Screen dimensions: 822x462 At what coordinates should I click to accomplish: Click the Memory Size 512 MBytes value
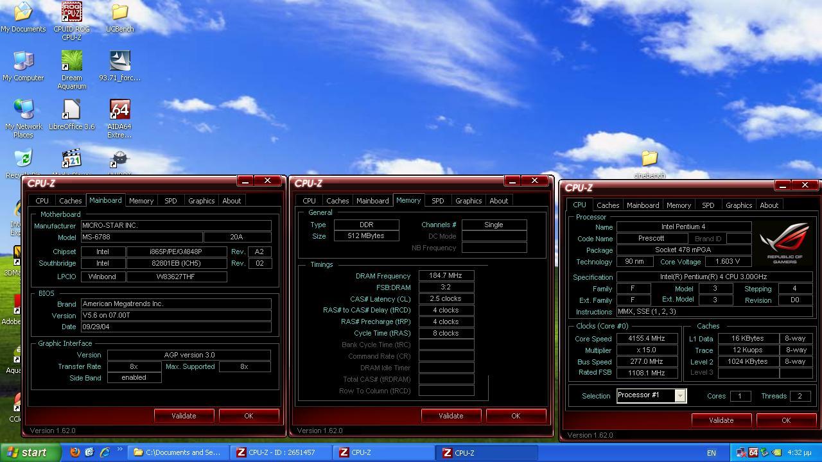(x=366, y=236)
